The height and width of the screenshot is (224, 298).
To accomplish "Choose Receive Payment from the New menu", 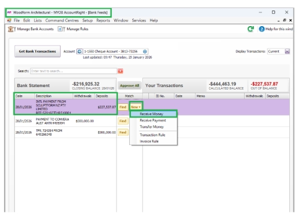I will [153, 120].
